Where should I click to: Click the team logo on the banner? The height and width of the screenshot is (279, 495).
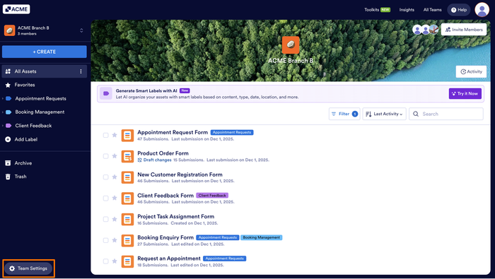(291, 44)
